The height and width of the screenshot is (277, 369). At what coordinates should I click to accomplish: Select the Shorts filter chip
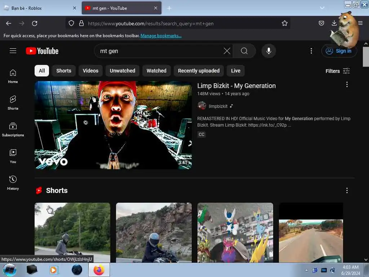(x=64, y=71)
